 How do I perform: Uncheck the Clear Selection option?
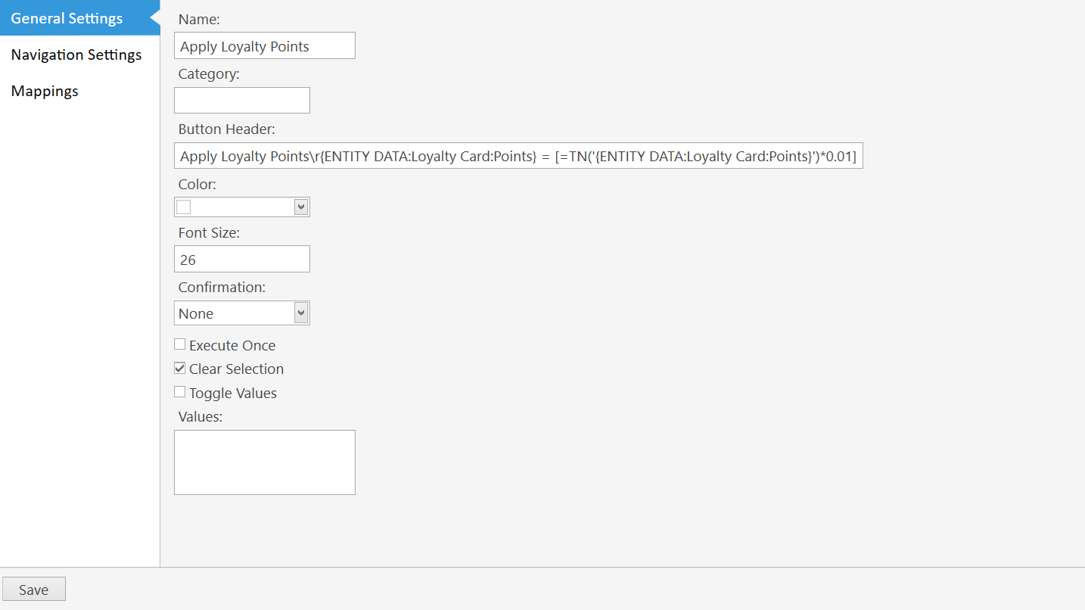[179, 368]
